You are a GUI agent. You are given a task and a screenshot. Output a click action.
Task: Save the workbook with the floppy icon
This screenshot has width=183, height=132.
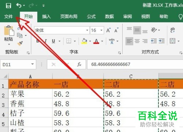[8, 5]
